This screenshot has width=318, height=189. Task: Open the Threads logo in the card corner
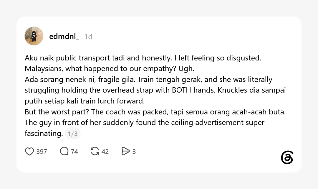coord(287,157)
